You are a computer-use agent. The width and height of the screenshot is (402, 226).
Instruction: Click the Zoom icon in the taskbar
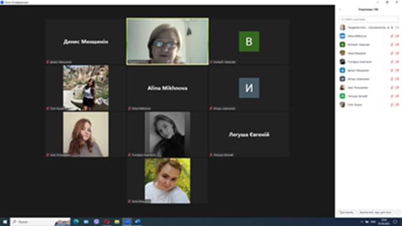tap(127, 222)
